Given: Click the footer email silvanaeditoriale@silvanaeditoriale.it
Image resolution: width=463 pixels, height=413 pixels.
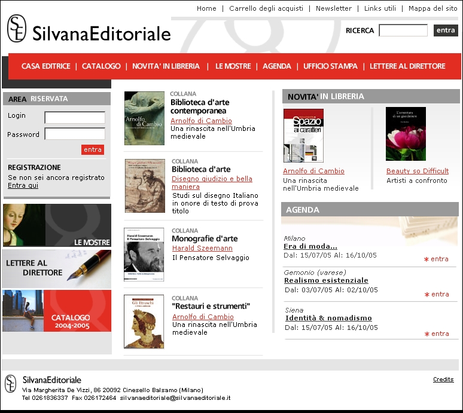Looking at the screenshot, I should click(x=175, y=397).
